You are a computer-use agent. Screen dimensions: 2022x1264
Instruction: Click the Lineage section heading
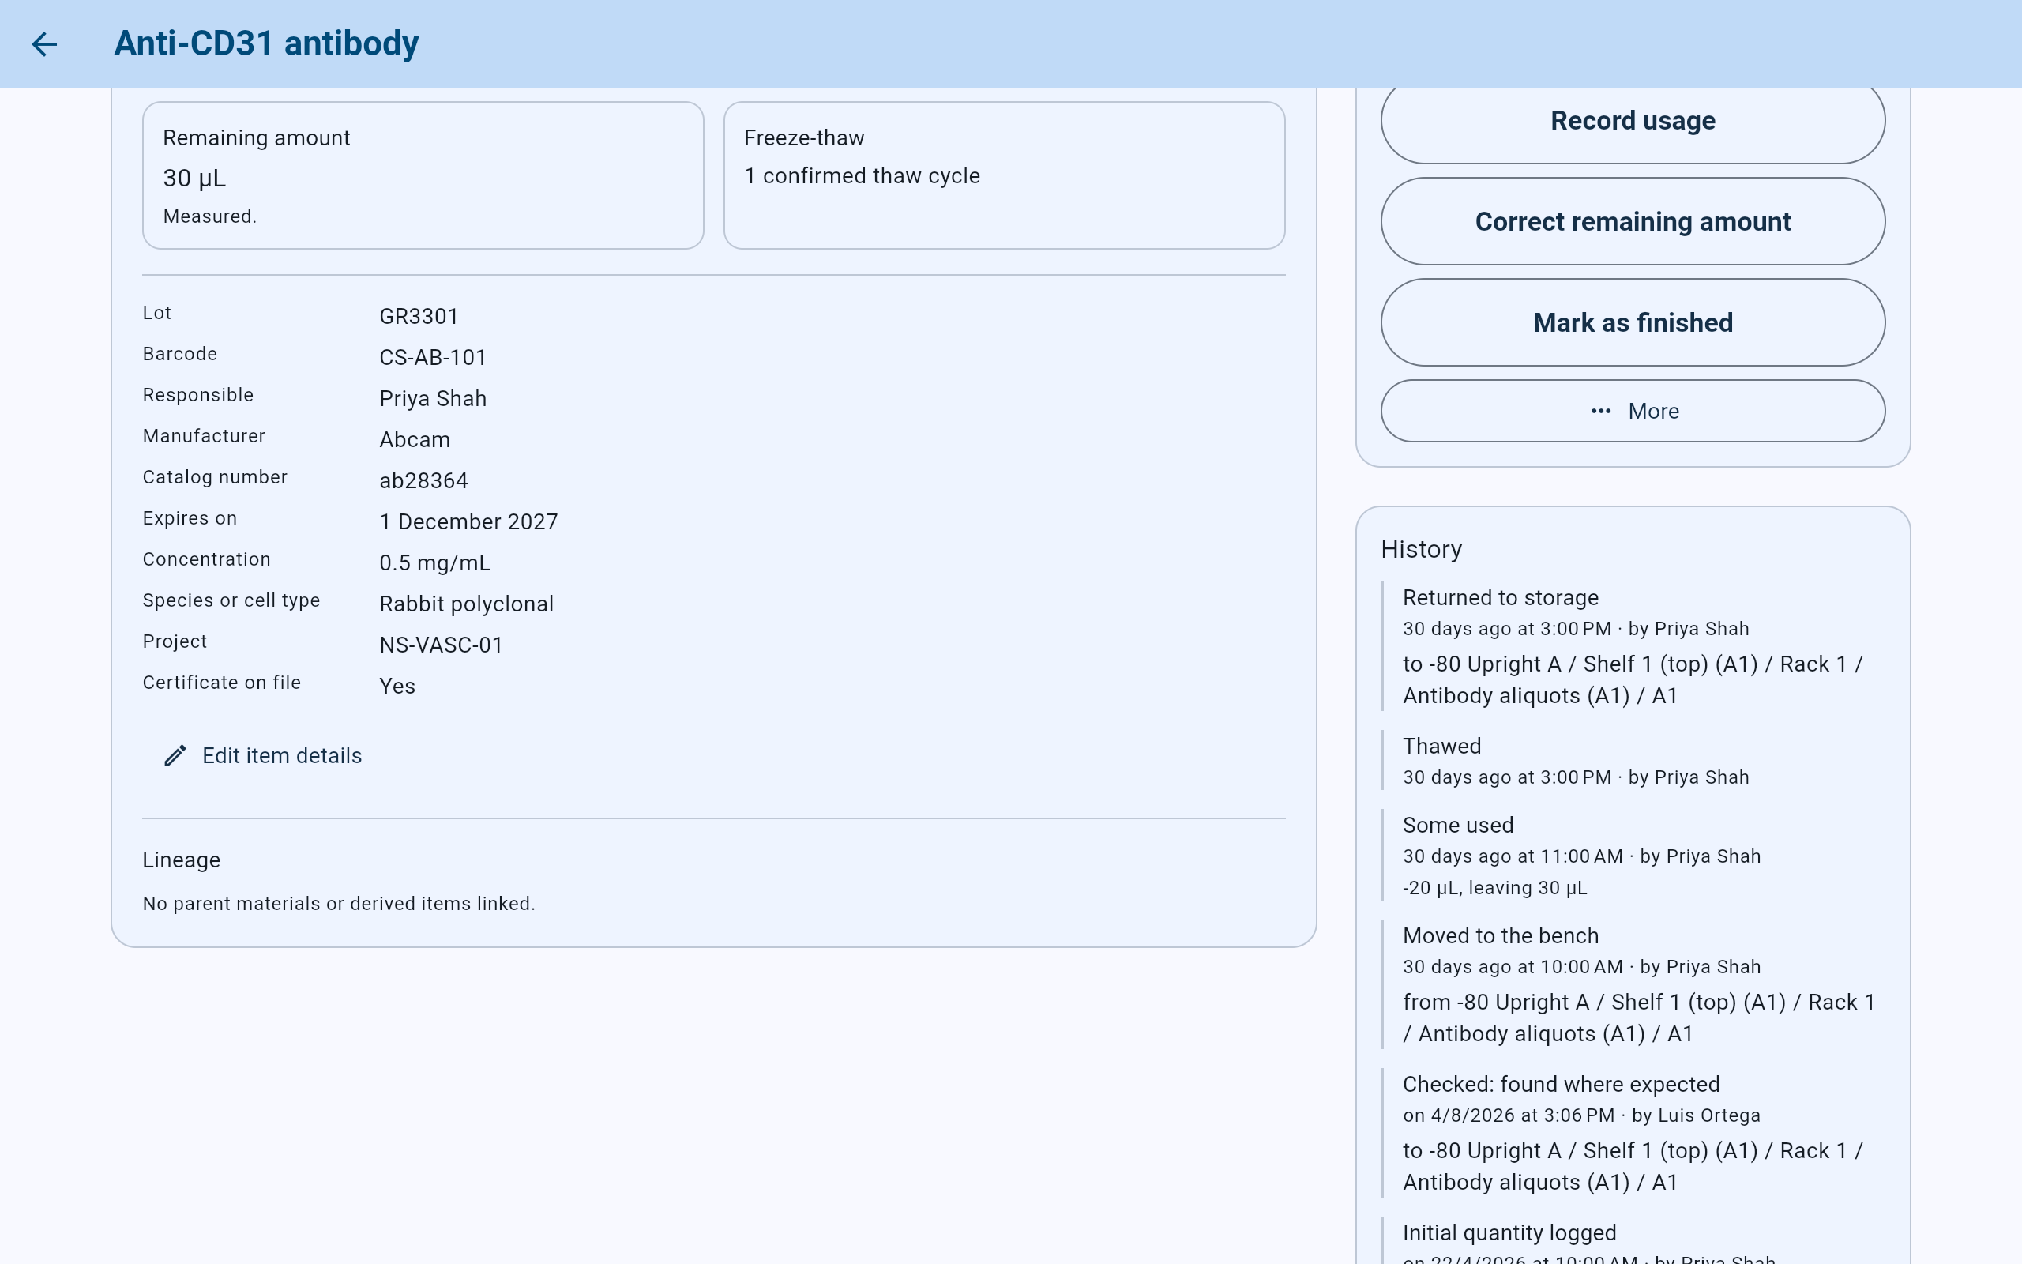pyautogui.click(x=182, y=860)
